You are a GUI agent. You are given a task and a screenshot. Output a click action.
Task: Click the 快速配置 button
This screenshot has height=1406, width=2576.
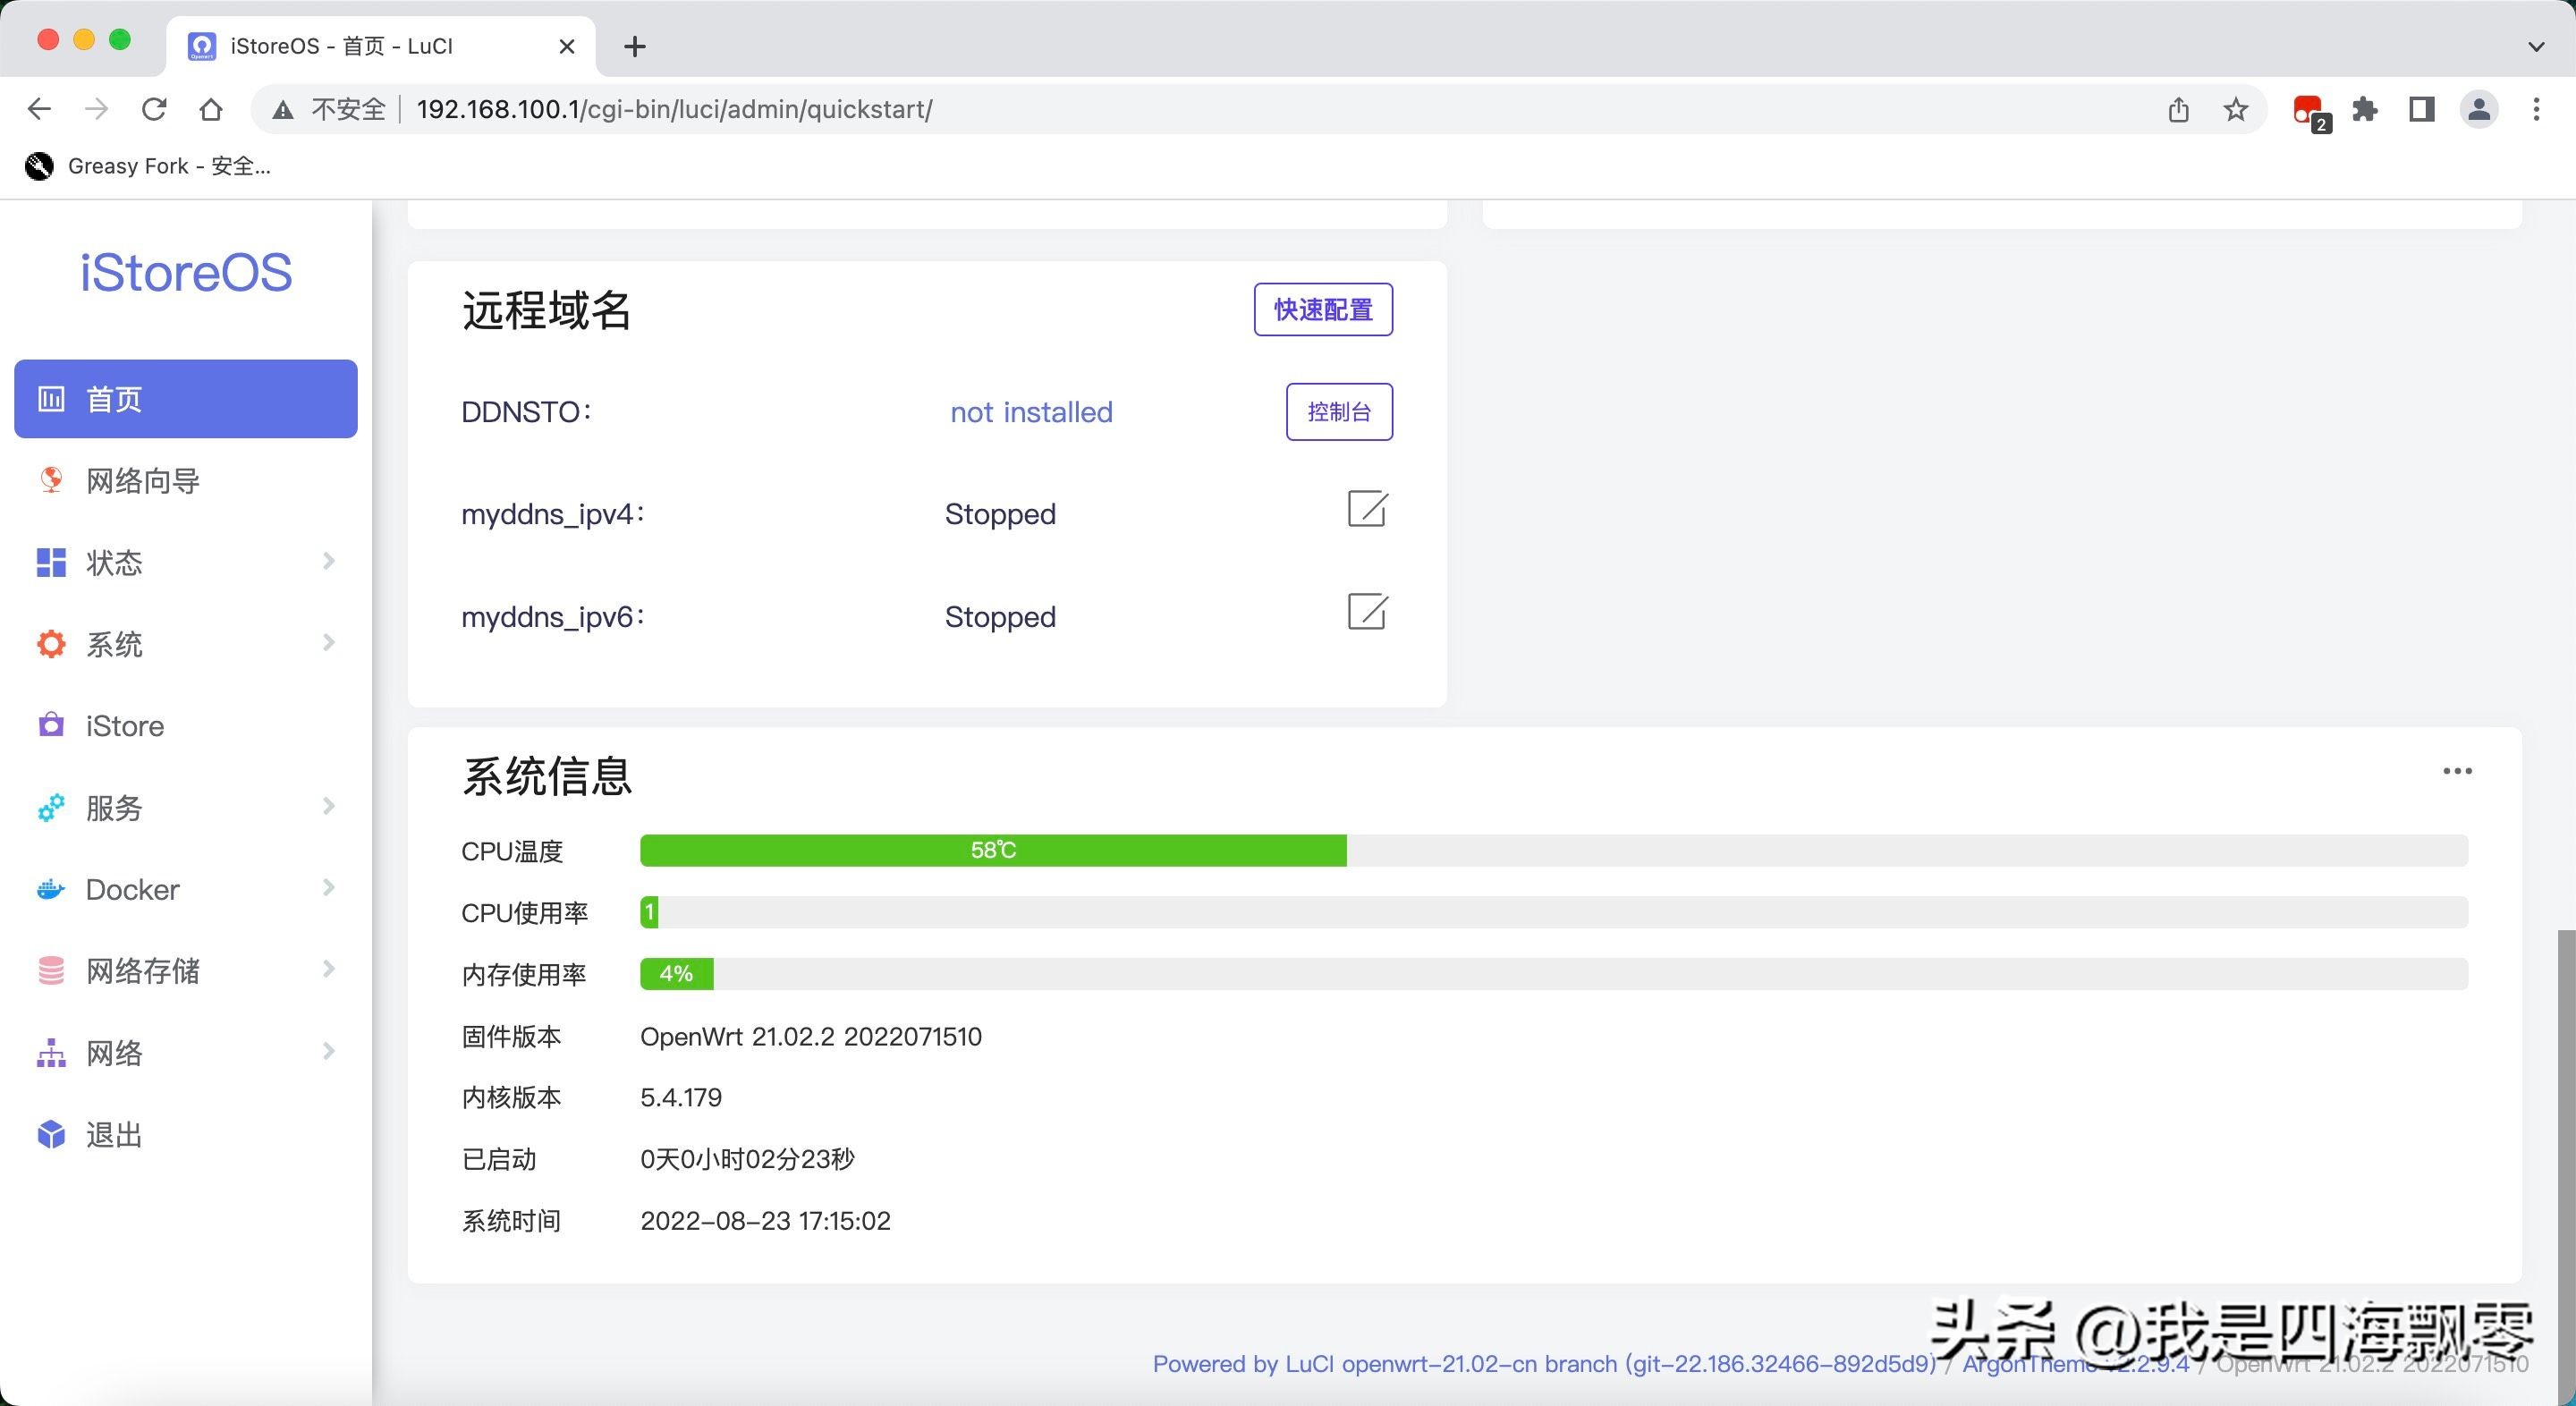(1322, 310)
